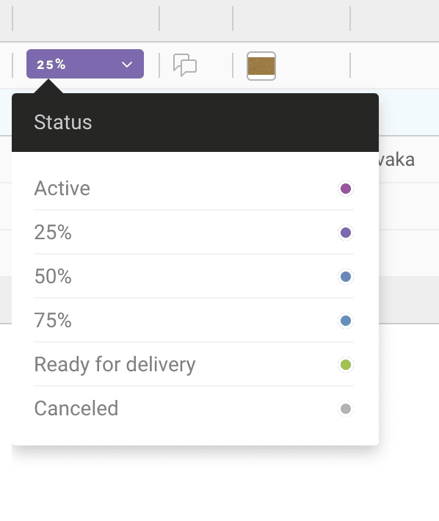Open the comments speech bubble icon

tap(185, 65)
